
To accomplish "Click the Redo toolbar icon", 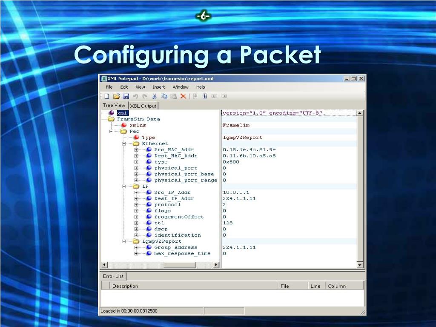I will tap(145, 96).
